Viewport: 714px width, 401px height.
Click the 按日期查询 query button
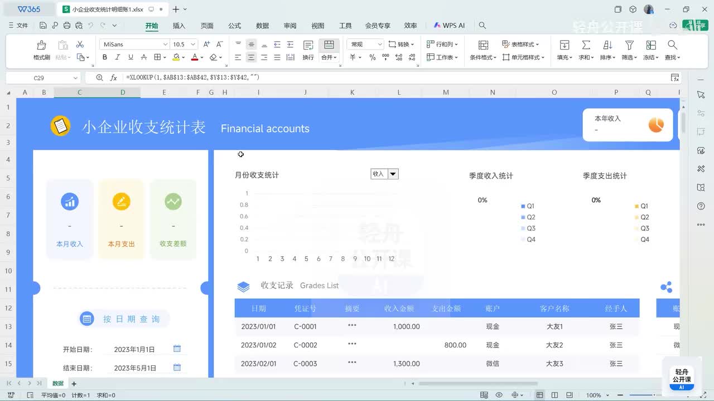point(124,319)
